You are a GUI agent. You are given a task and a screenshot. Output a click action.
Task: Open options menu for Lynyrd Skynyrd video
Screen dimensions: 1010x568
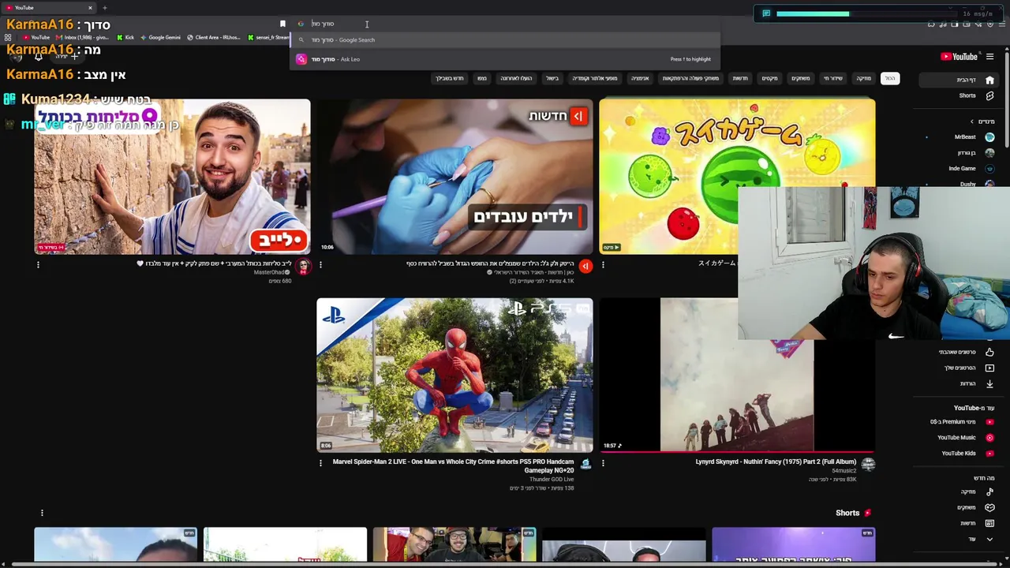click(x=603, y=463)
